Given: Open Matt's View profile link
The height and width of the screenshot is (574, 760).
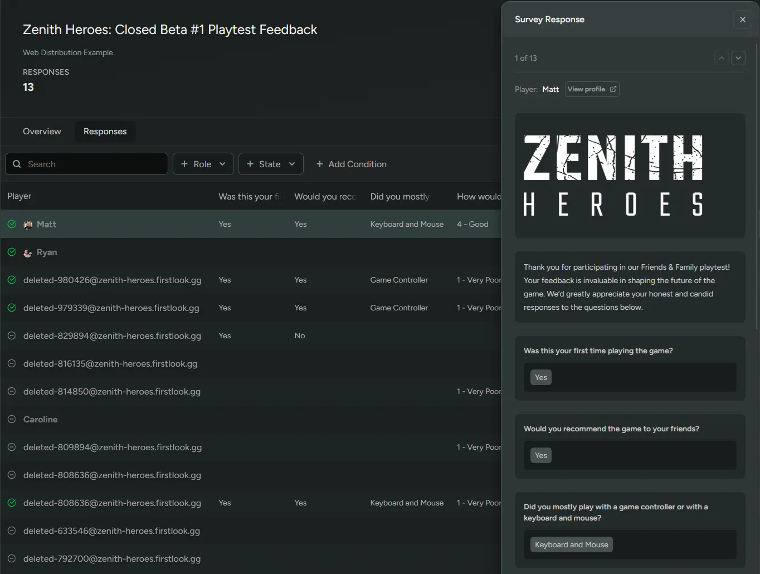Looking at the screenshot, I should pyautogui.click(x=592, y=89).
